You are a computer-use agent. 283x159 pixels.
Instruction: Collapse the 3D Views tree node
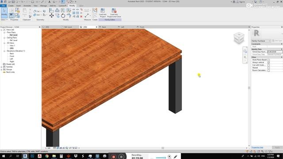pos(4,43)
